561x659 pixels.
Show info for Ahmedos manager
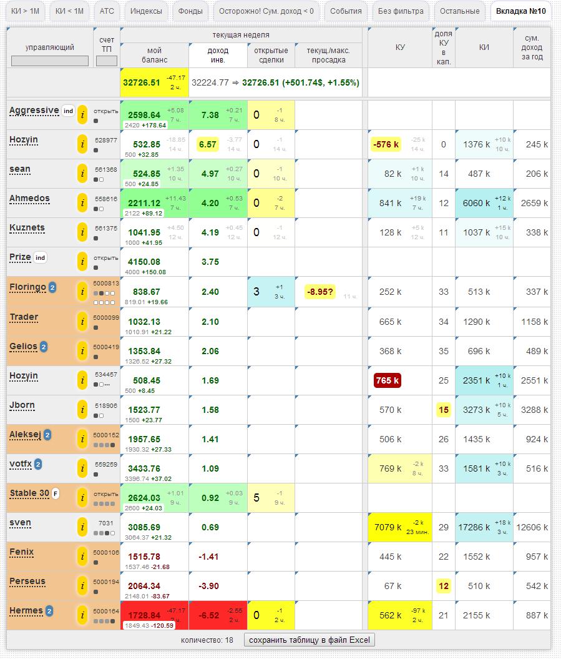[x=83, y=203]
